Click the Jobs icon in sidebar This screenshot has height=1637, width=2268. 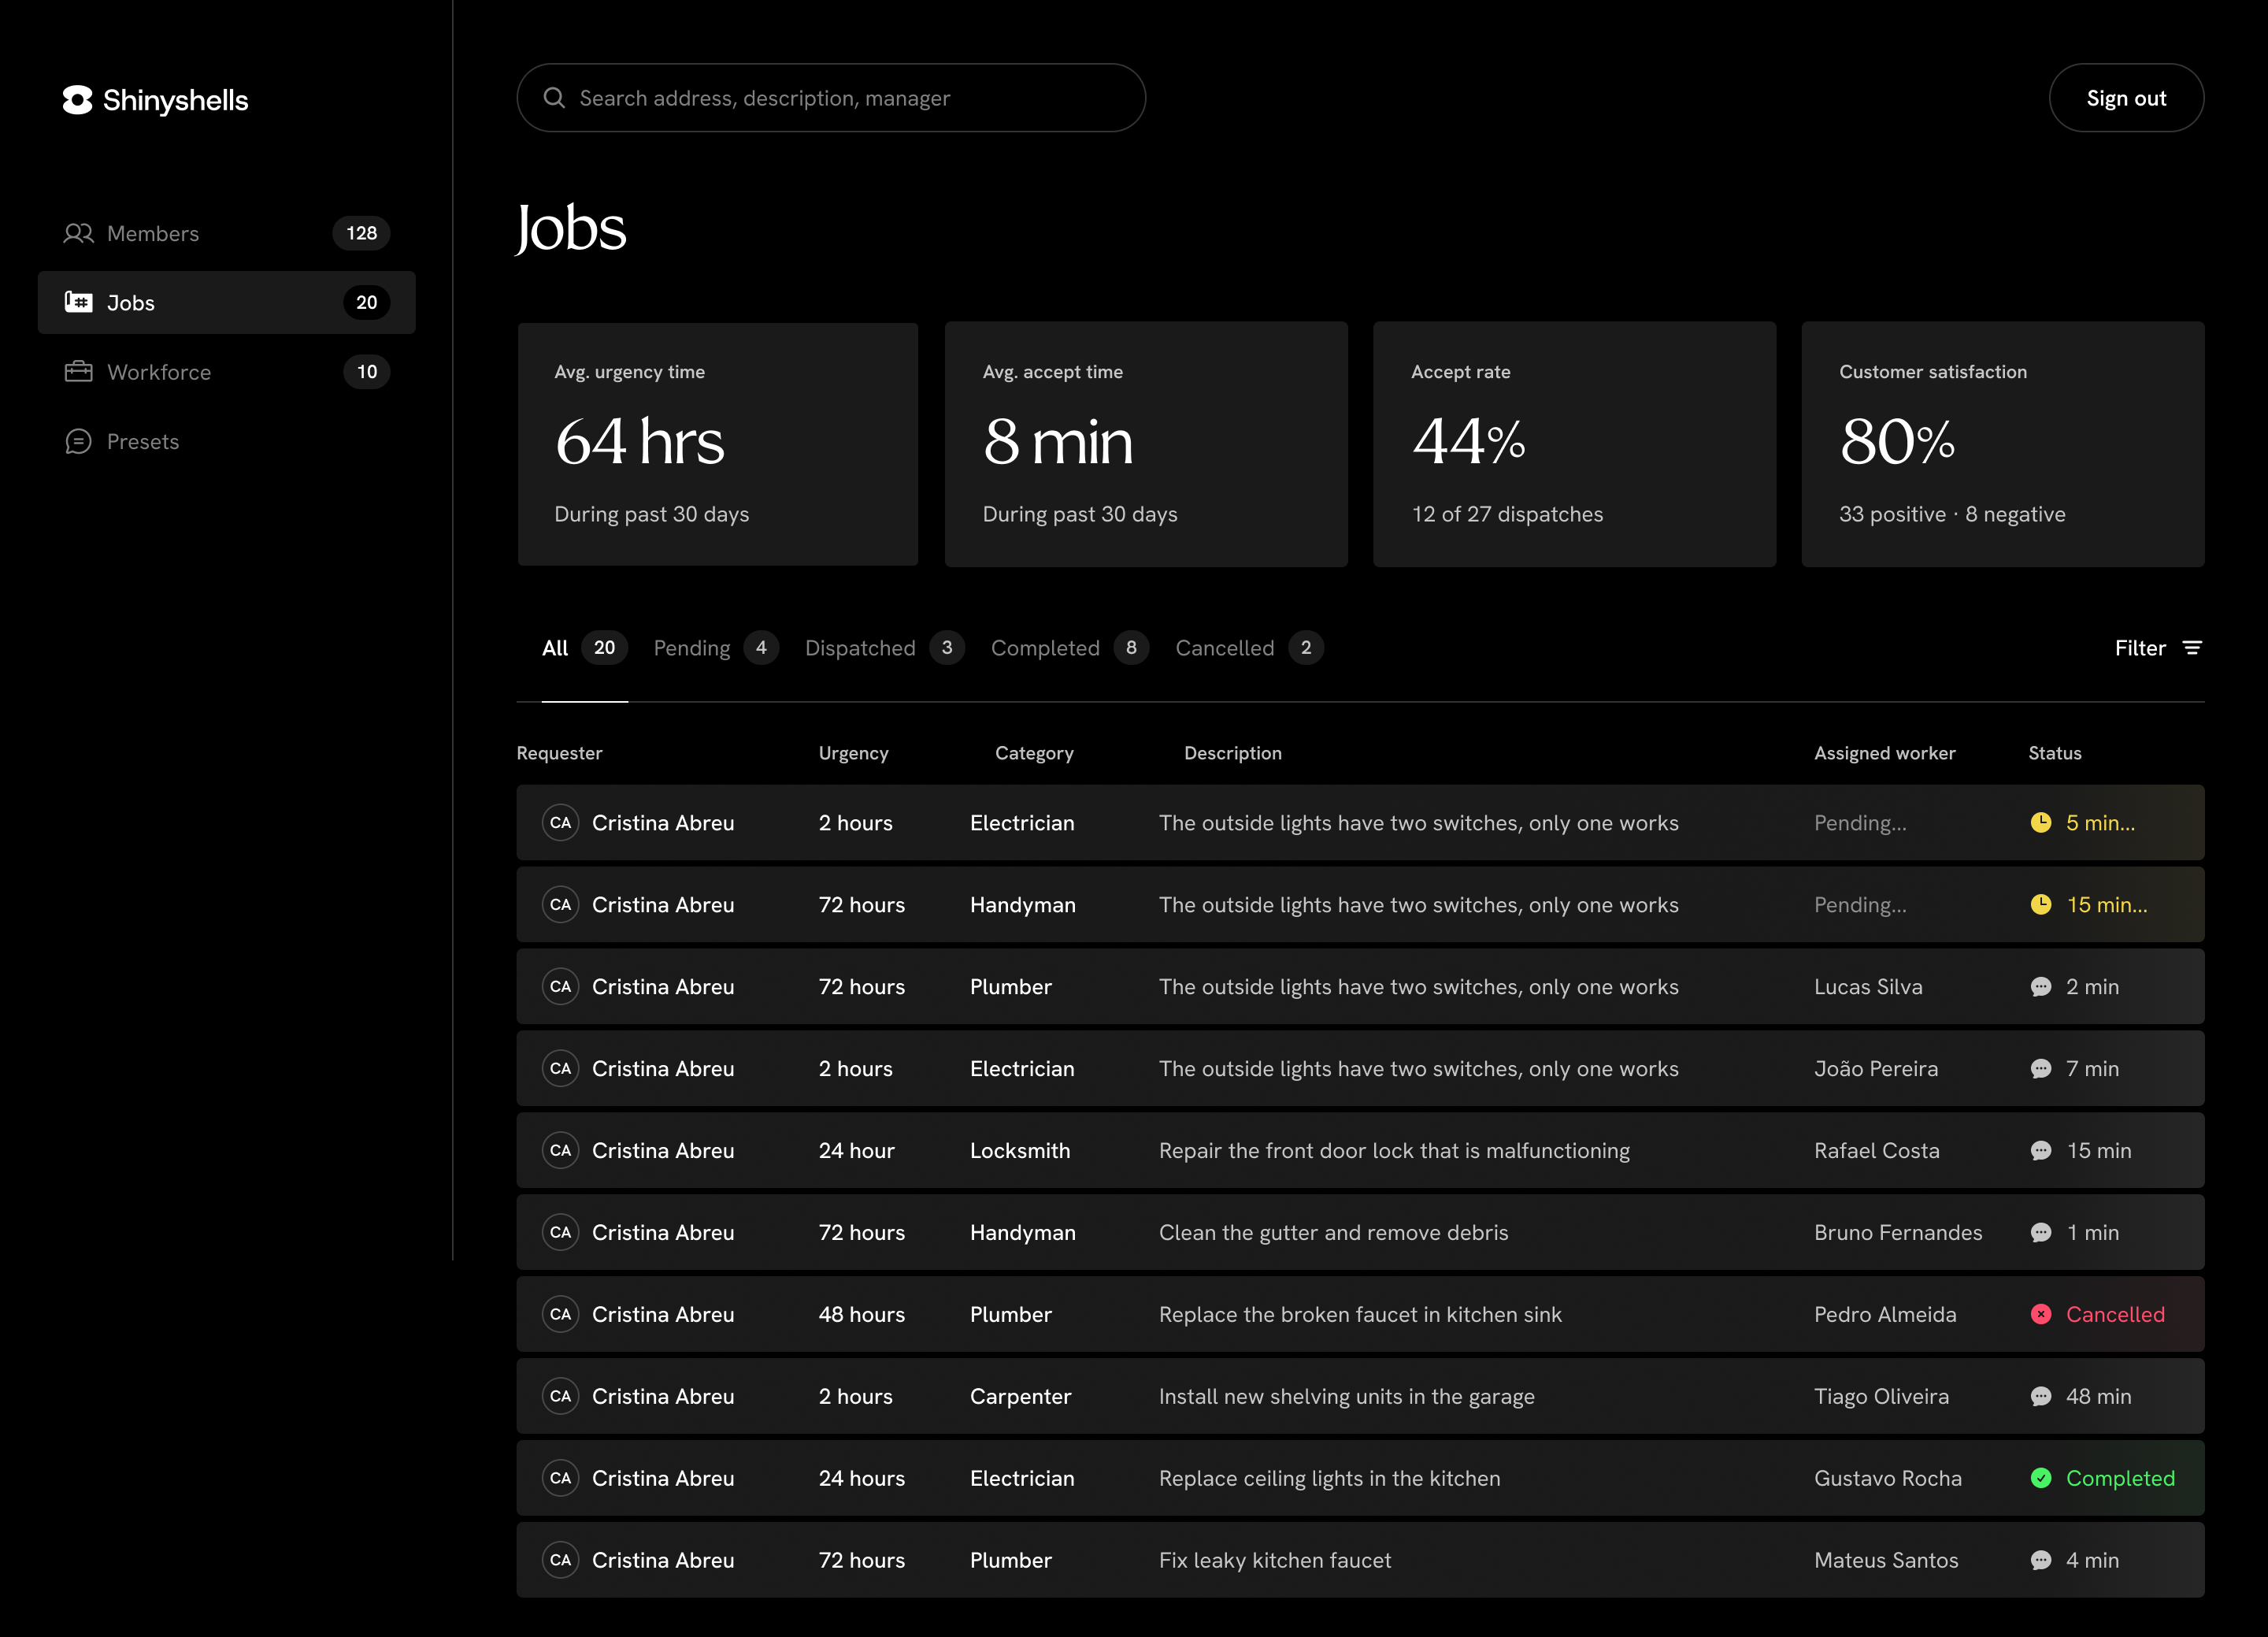coord(78,303)
